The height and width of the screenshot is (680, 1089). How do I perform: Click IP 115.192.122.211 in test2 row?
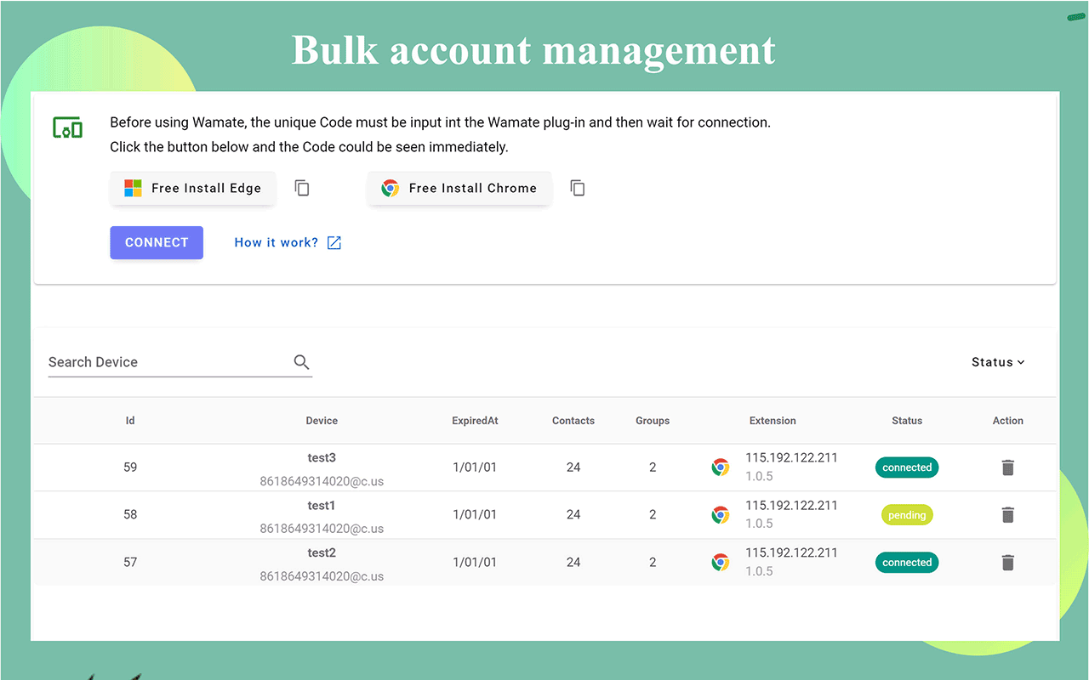point(791,552)
